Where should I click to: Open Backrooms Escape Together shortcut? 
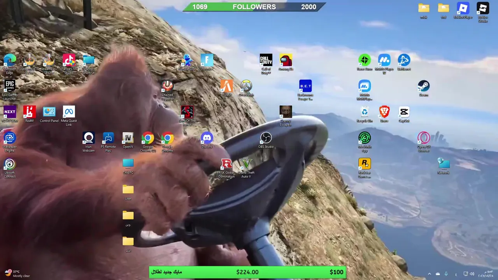(305, 90)
